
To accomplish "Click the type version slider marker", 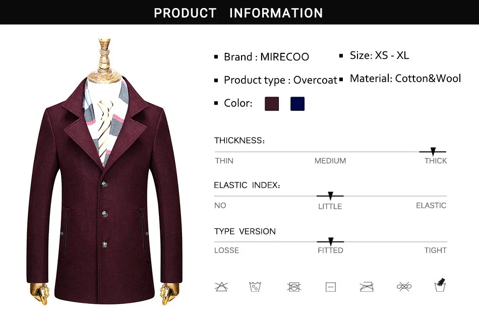I will [331, 242].
